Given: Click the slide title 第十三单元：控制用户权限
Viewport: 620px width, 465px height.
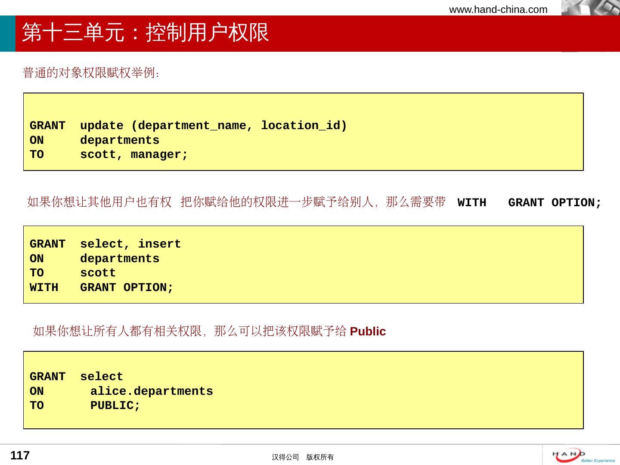Looking at the screenshot, I should 146,33.
